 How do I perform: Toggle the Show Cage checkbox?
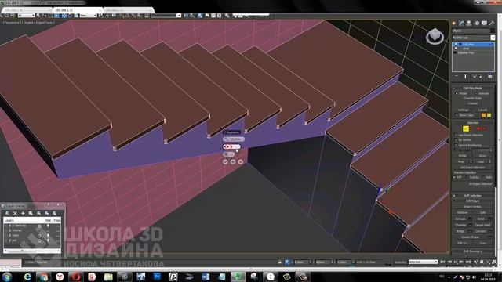click(x=457, y=115)
